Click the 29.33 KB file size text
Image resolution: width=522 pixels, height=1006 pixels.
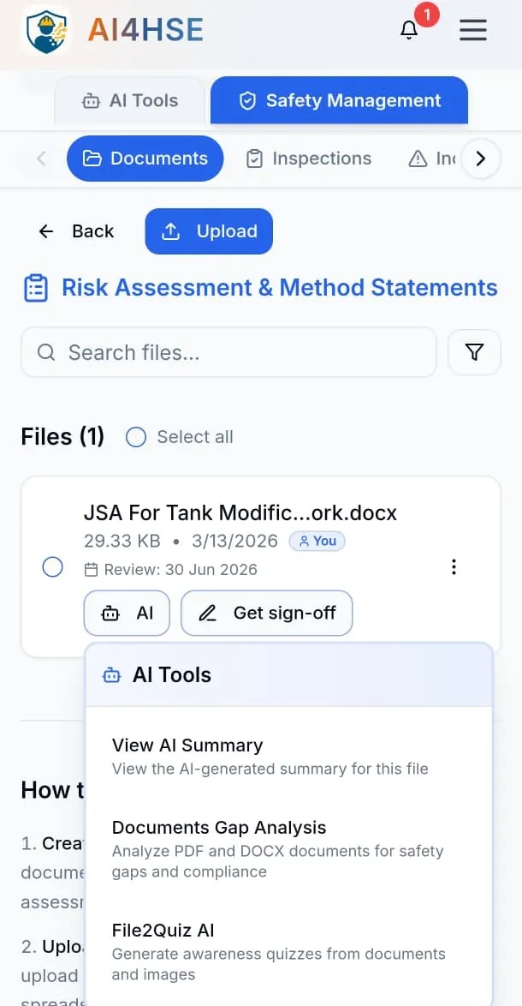pyautogui.click(x=122, y=541)
